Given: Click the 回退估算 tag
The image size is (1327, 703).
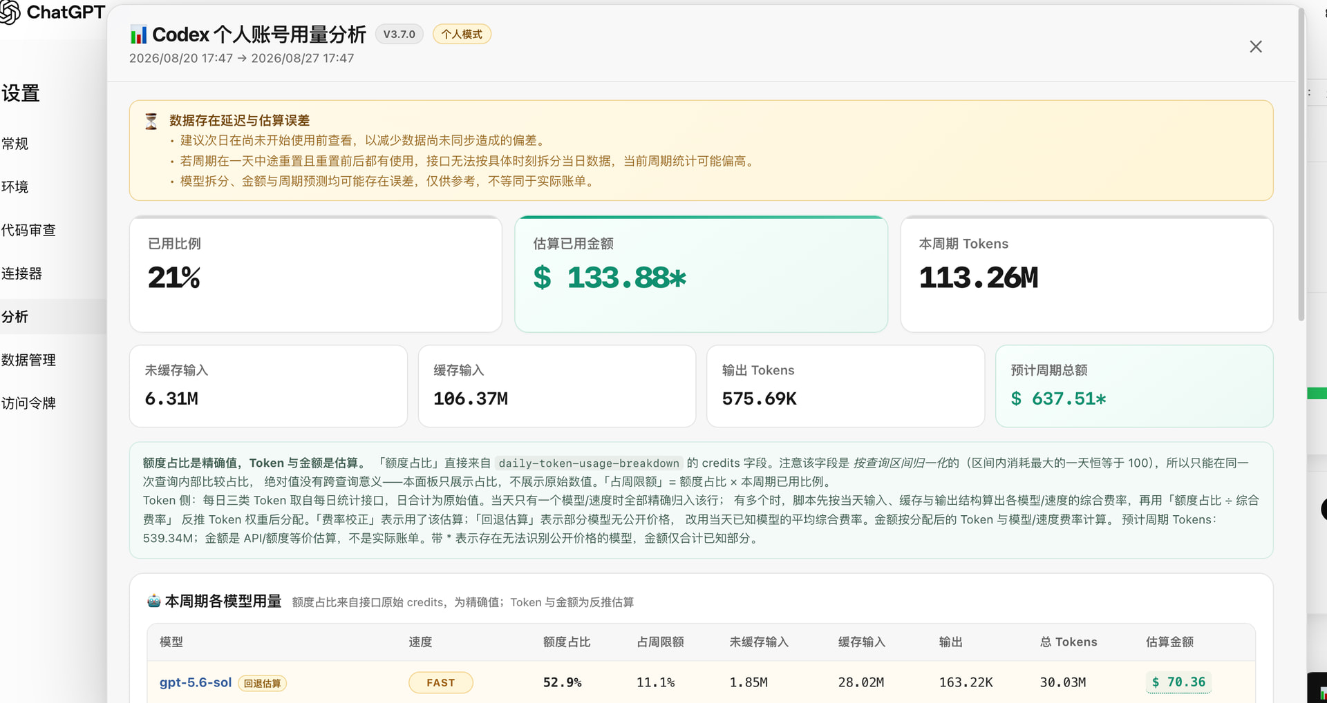Looking at the screenshot, I should (x=263, y=683).
